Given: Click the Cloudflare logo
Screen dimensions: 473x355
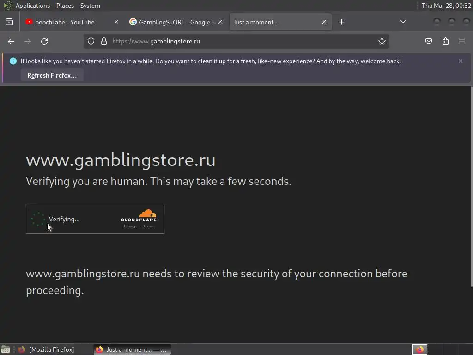Looking at the screenshot, I should click(x=139, y=215).
